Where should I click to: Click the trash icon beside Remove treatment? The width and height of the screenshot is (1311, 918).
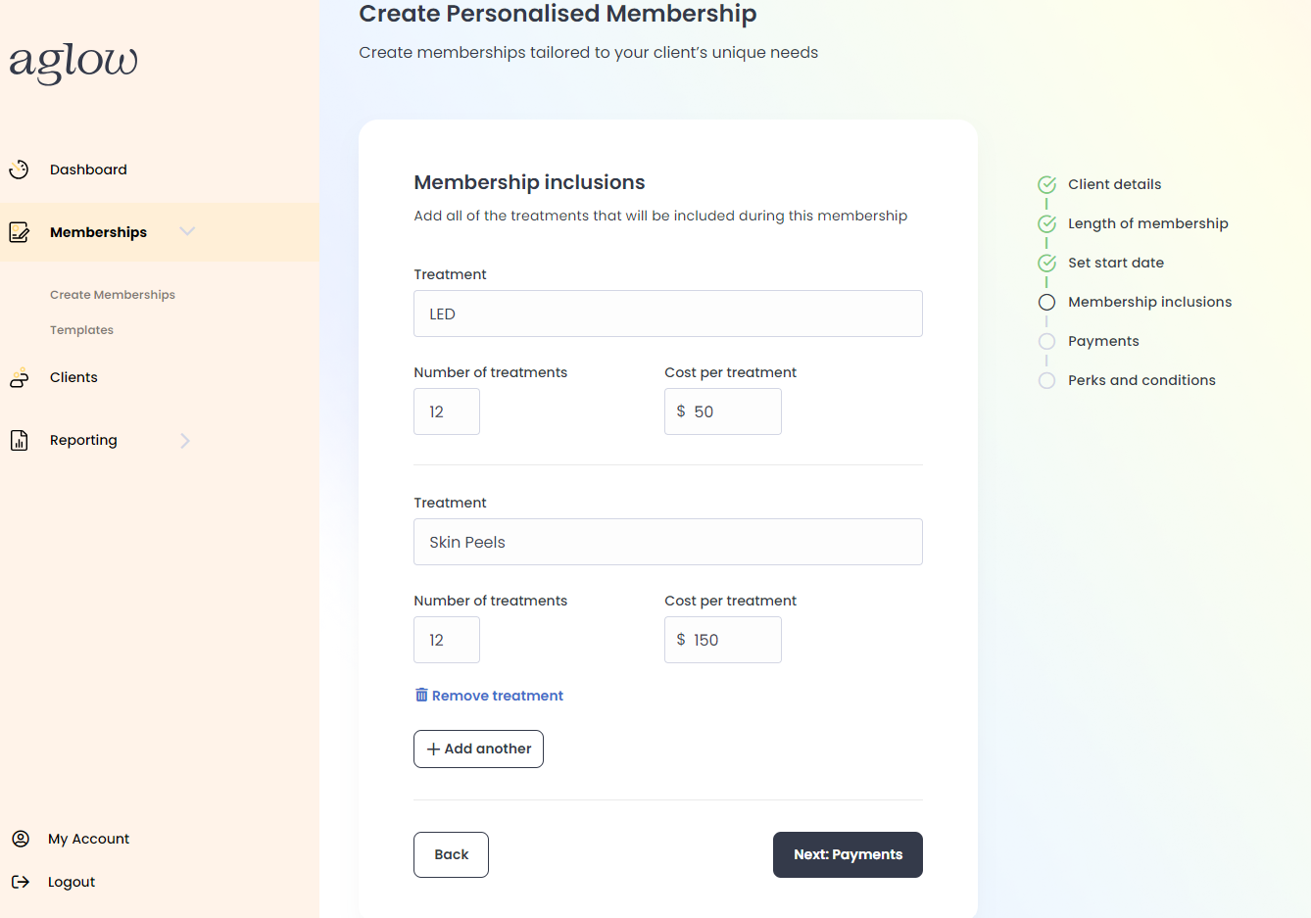tap(421, 695)
